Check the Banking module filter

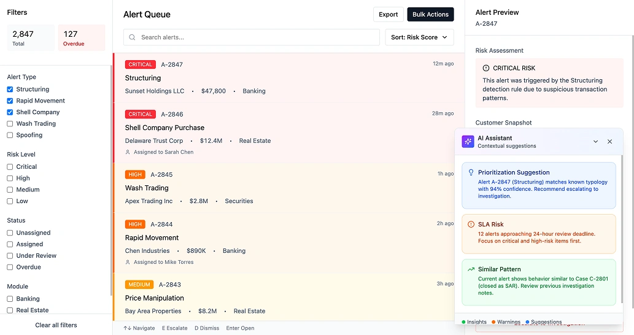10,299
